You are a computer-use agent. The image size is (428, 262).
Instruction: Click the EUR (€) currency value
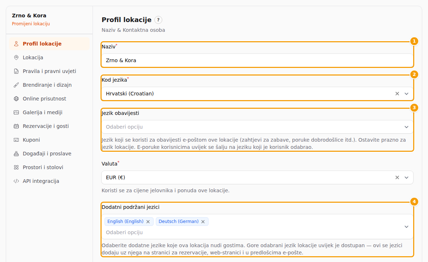[115, 177]
